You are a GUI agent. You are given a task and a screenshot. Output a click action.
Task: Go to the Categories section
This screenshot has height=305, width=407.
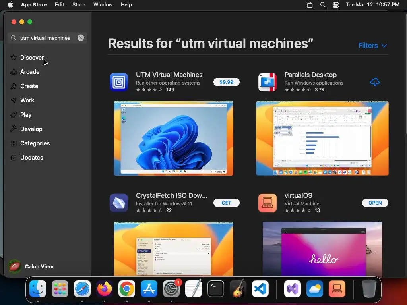(x=35, y=143)
